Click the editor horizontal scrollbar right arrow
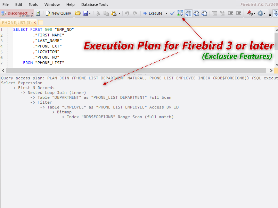This screenshot has height=208, width=278. click(271, 71)
